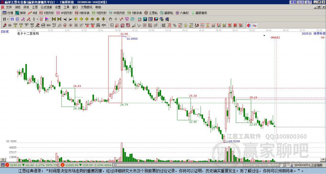
Task: Open 赢家服务 service page
Action: (199, 13)
